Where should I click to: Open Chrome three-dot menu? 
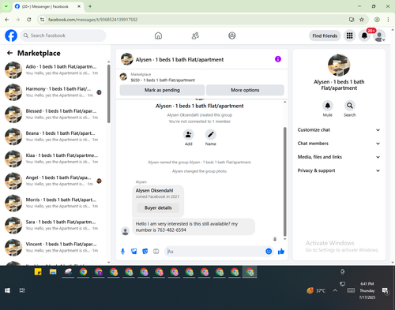(x=388, y=20)
